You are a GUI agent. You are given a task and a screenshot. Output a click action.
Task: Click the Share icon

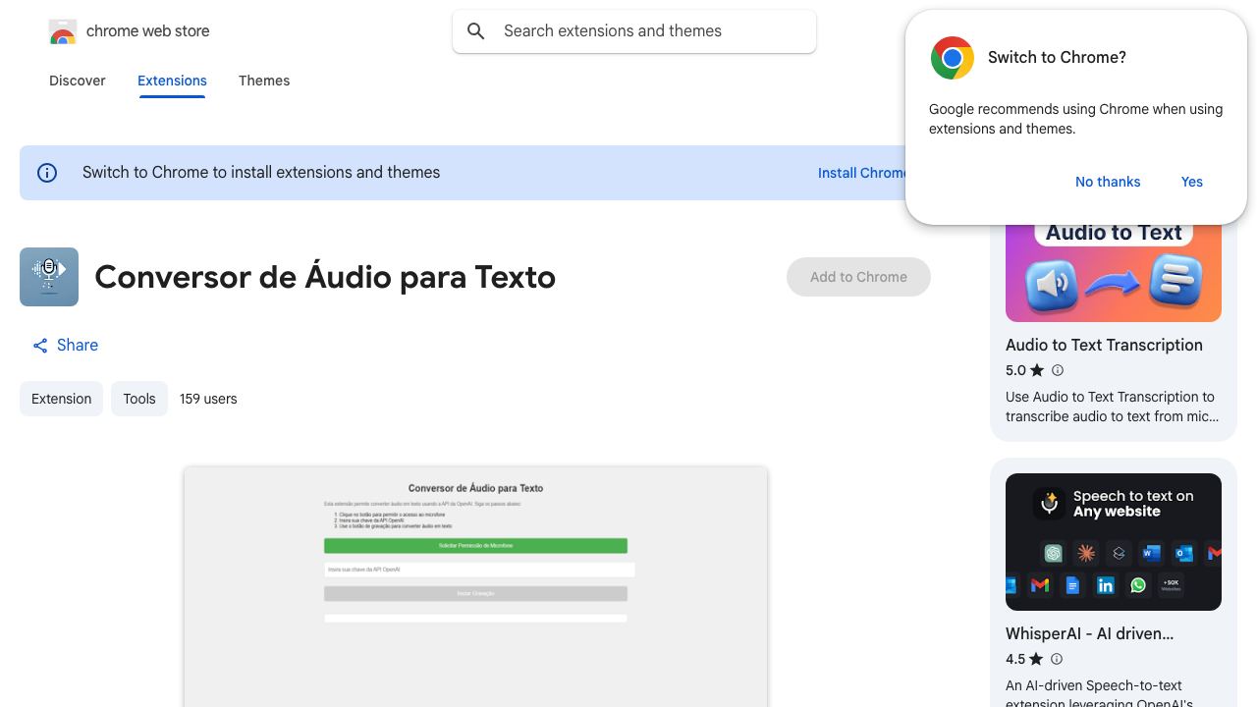pos(40,346)
